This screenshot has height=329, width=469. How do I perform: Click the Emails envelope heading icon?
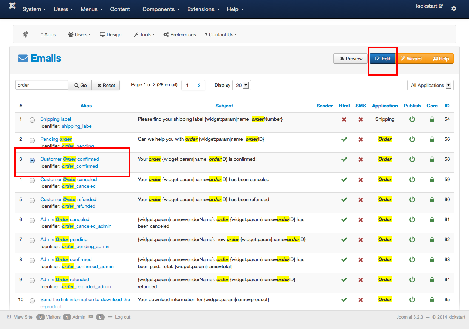(23, 59)
